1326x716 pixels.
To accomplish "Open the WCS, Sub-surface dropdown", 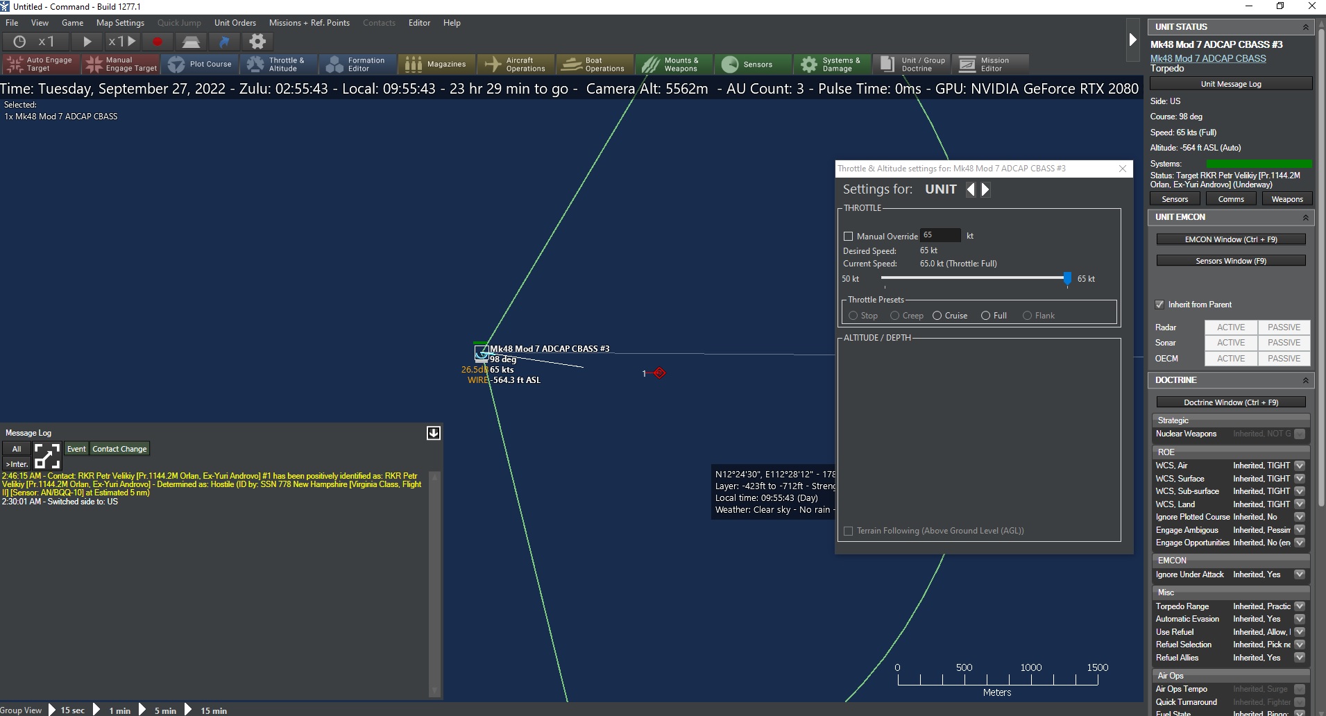I will click(x=1300, y=491).
